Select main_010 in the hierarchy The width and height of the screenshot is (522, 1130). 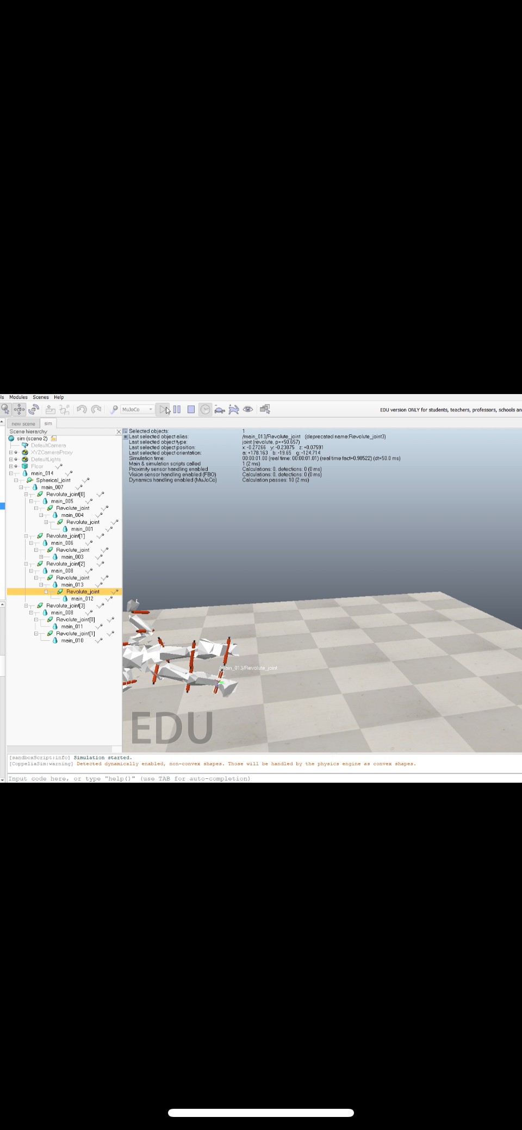[72, 640]
